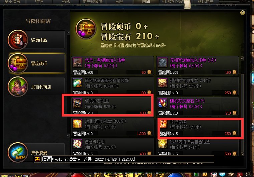Click the 随机护石礼盒 item icon
The width and height of the screenshot is (254, 177).
tap(77, 103)
